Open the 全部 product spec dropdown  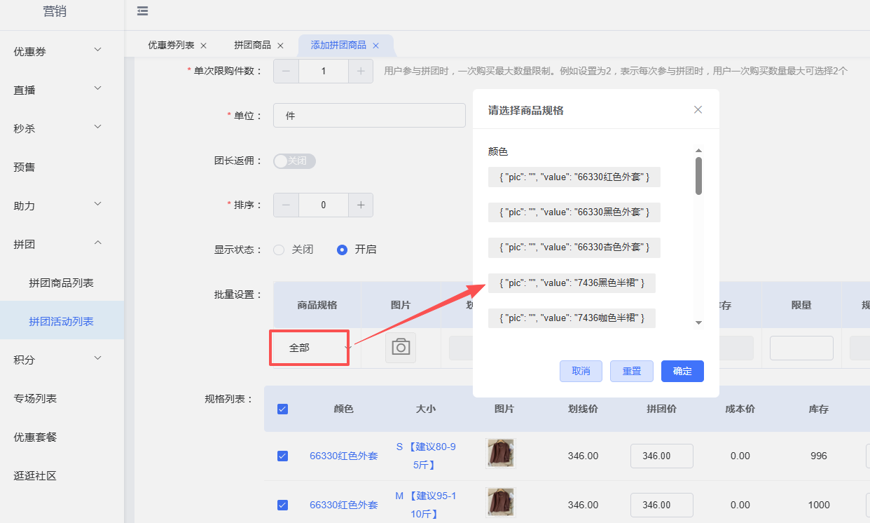309,348
